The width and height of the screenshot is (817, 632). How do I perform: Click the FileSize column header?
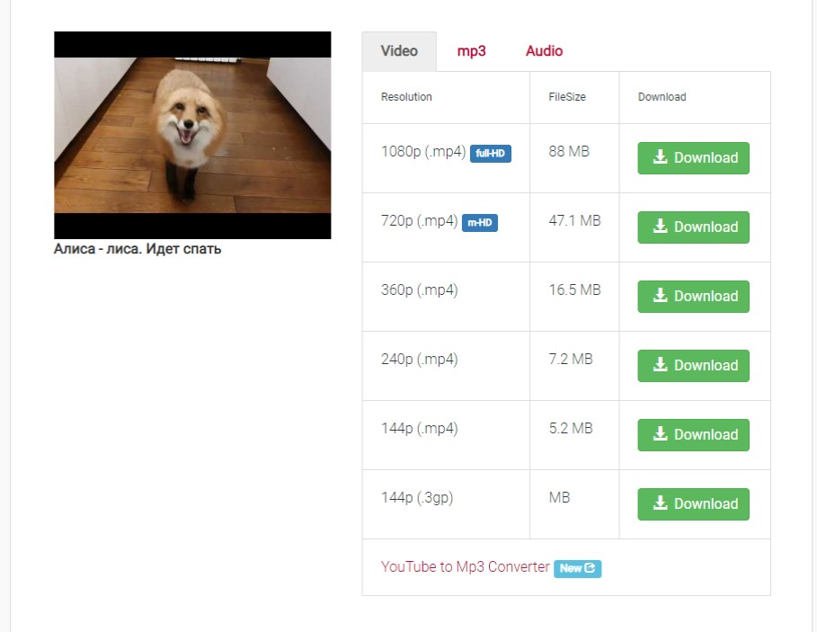coord(567,97)
